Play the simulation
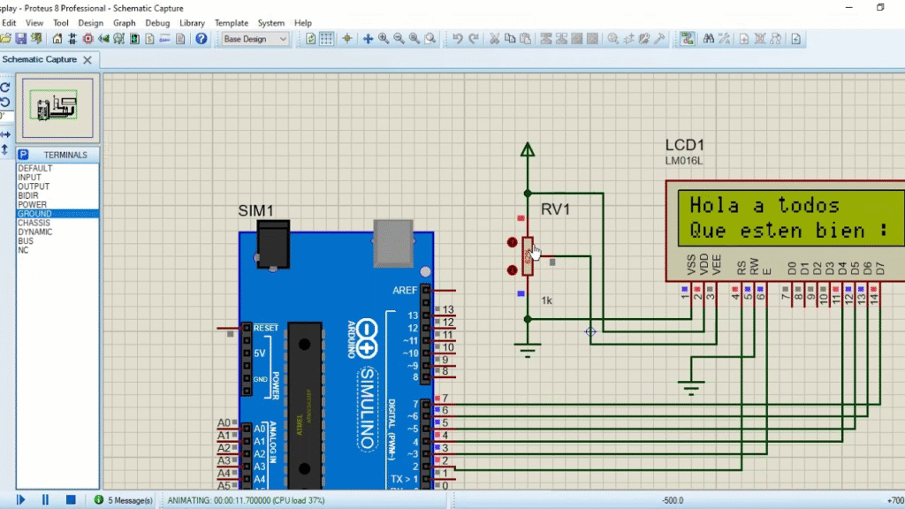This screenshot has width=905, height=509. click(21, 500)
